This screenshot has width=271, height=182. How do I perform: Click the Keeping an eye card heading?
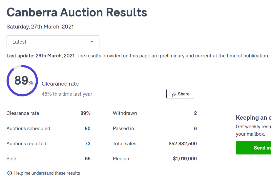pyautogui.click(x=253, y=117)
